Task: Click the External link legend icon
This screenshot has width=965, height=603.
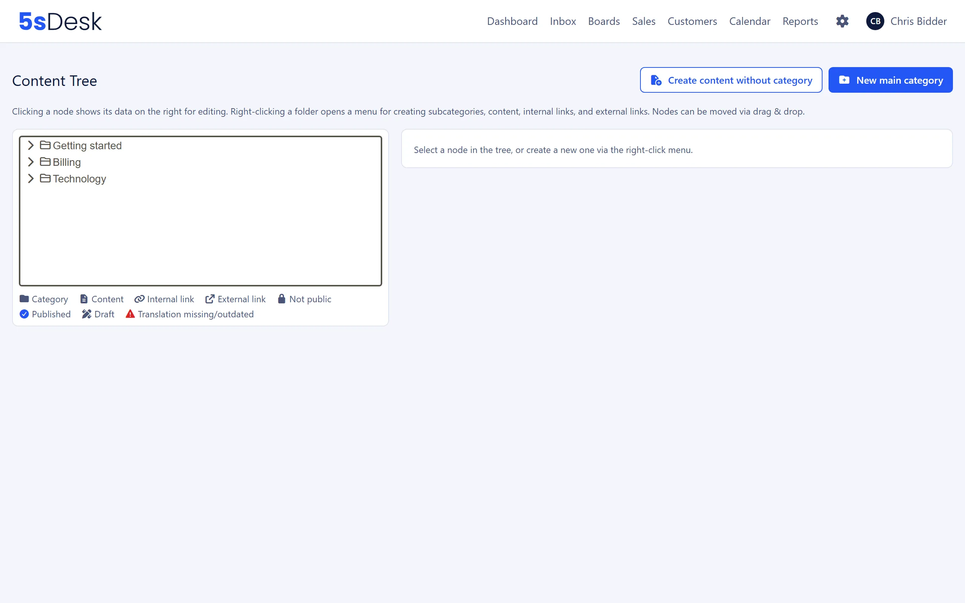Action: [210, 299]
